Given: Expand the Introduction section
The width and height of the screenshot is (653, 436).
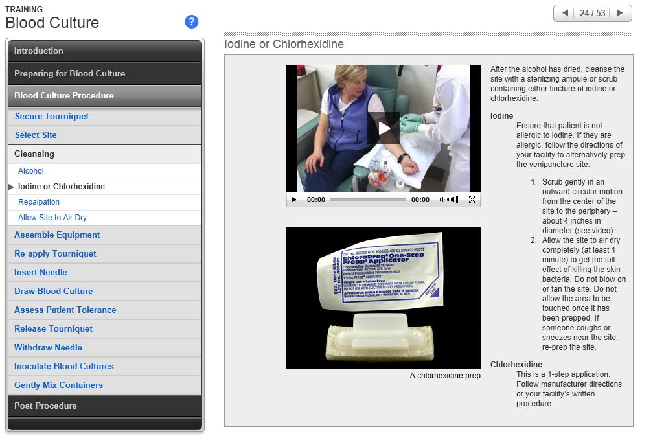Looking at the screenshot, I should click(105, 51).
